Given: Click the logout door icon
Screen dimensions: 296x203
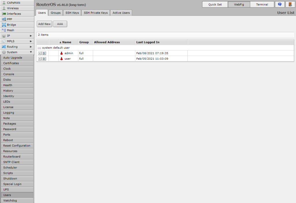Looking at the screenshot, I should (x=290, y=4).
